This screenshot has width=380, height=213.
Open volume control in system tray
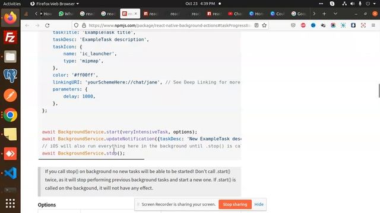point(352,4)
